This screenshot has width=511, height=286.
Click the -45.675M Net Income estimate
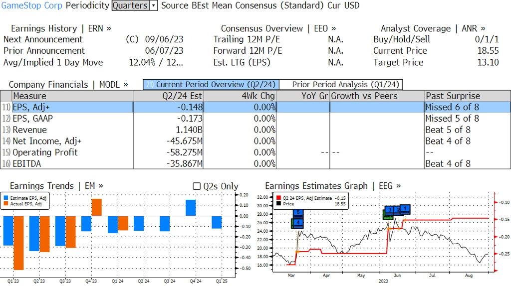185,141
